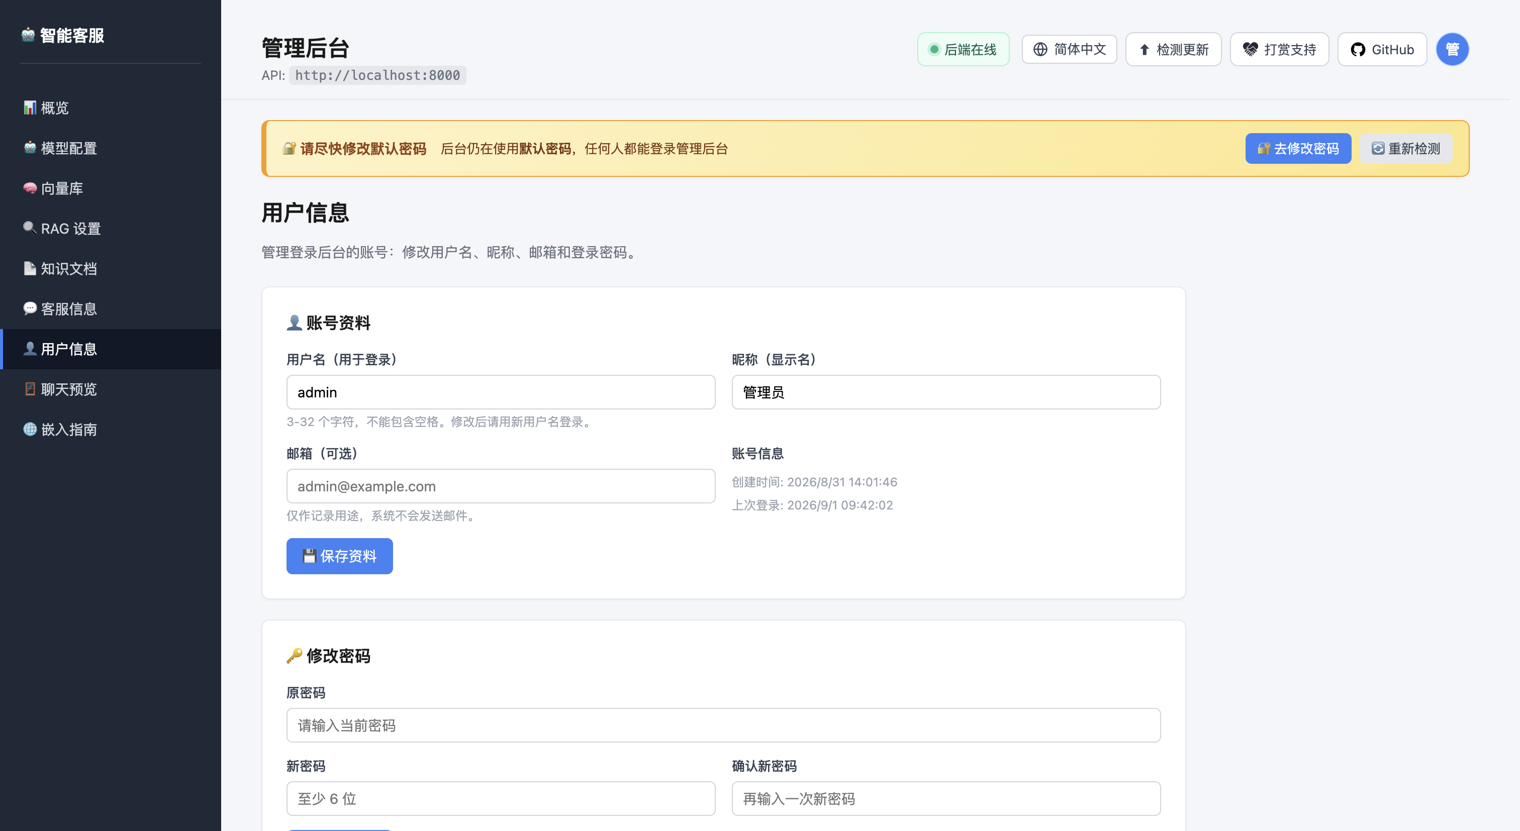This screenshot has width=1520, height=831.
Task: Click the 账号信息 label
Action: click(x=757, y=454)
